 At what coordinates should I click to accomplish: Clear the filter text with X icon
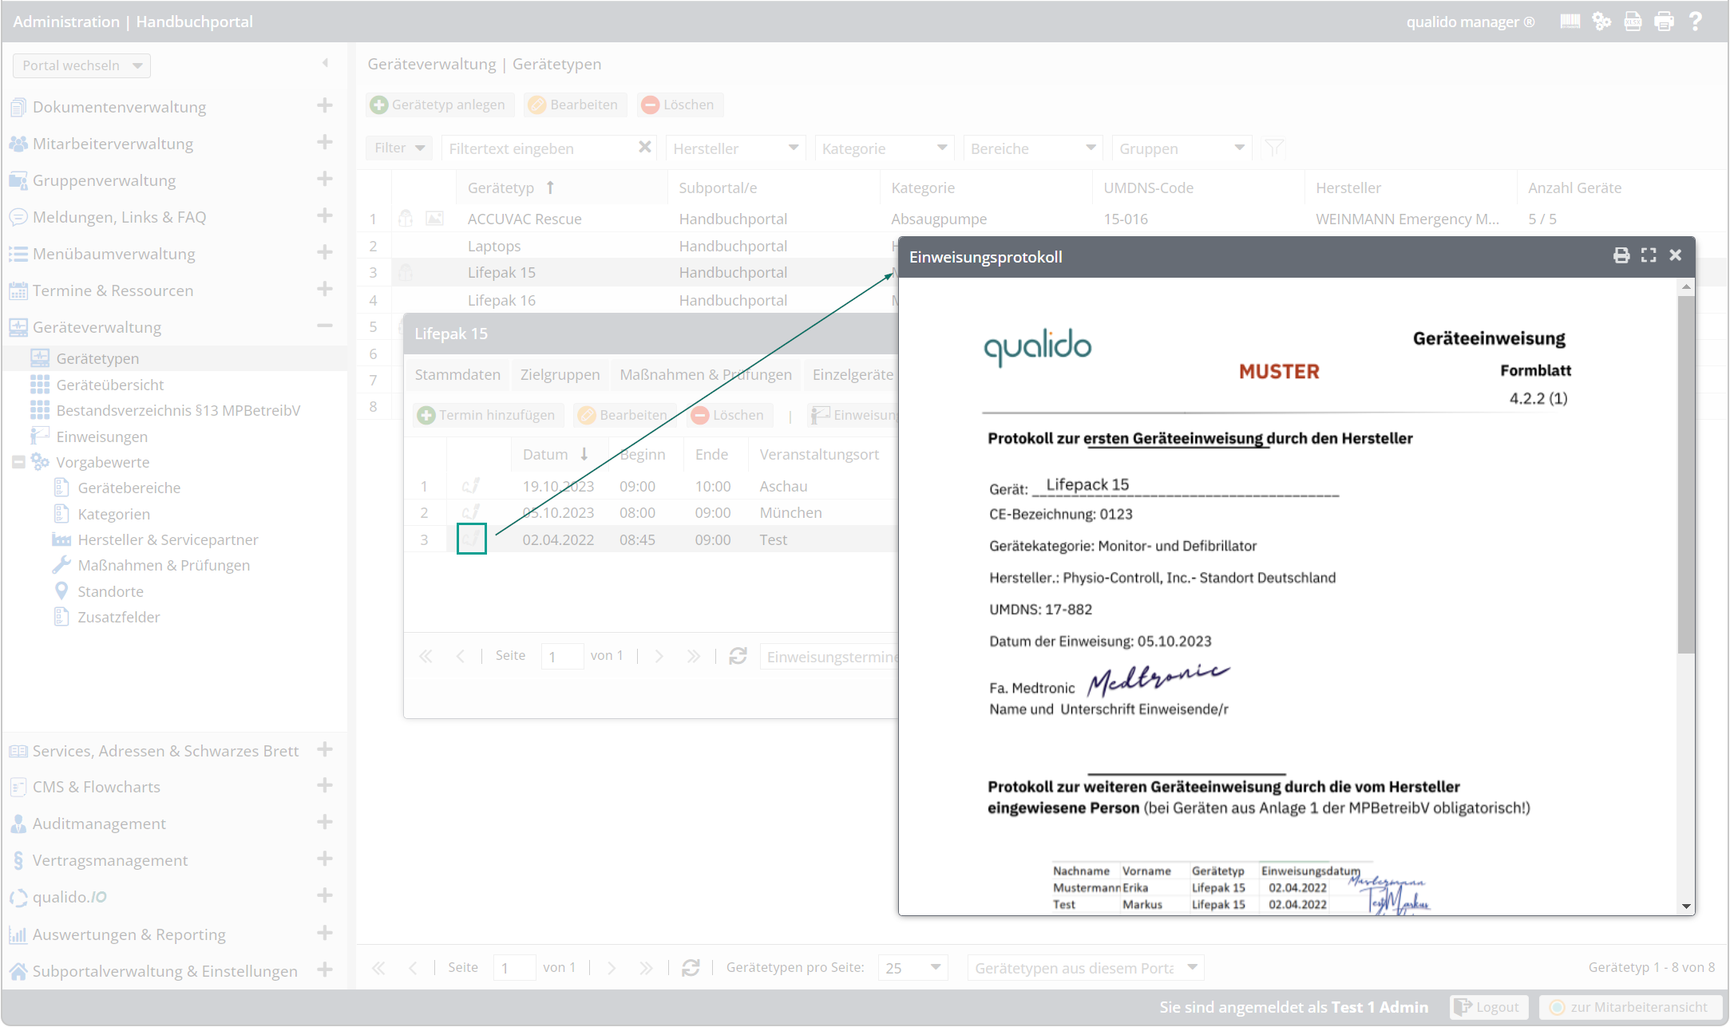point(645,148)
